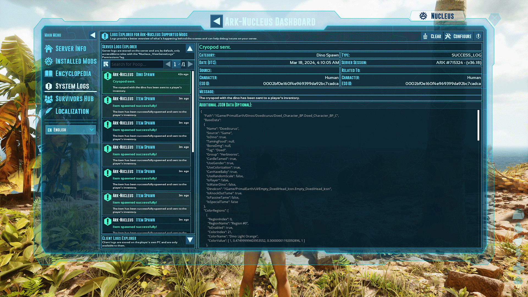Click the Nucleus gear logo at top right
The width and height of the screenshot is (528, 297).
point(423,16)
